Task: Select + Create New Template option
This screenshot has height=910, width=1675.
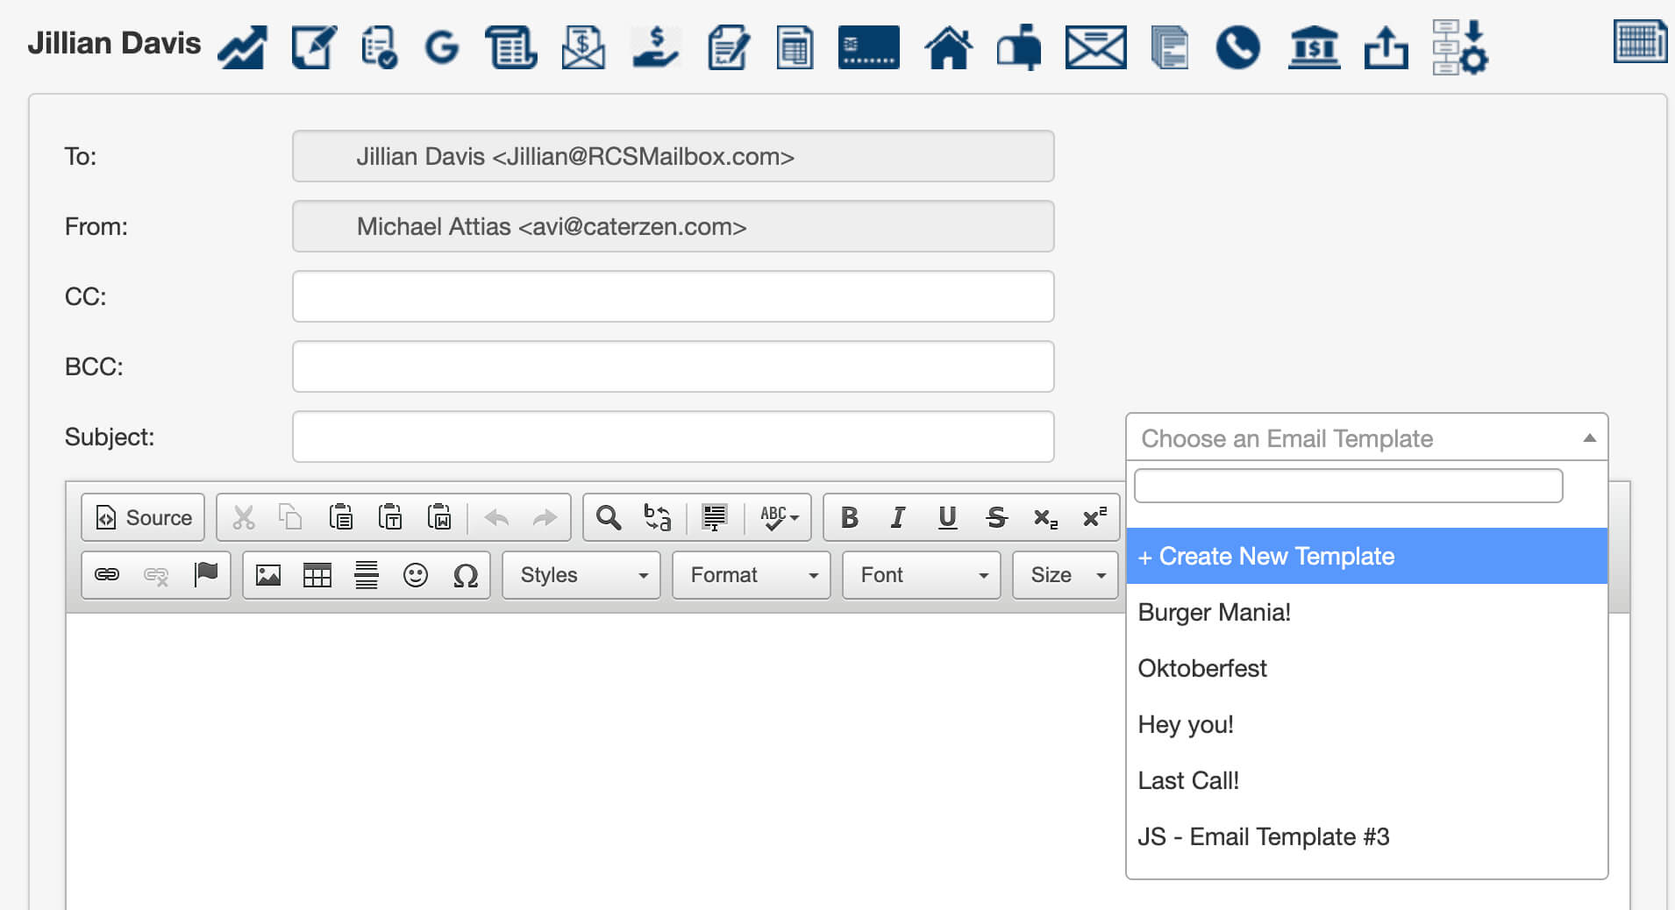Action: pos(1366,556)
